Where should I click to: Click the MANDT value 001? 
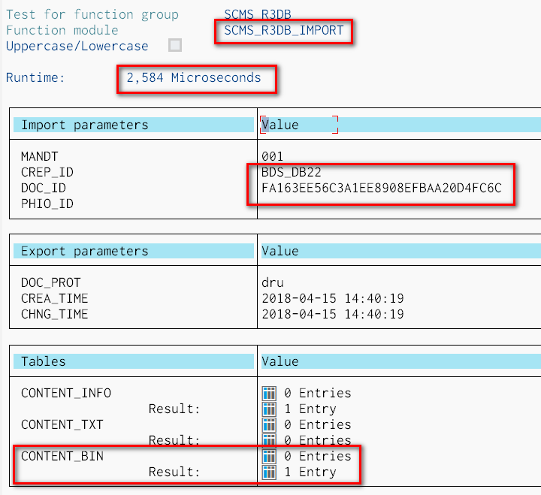(272, 156)
